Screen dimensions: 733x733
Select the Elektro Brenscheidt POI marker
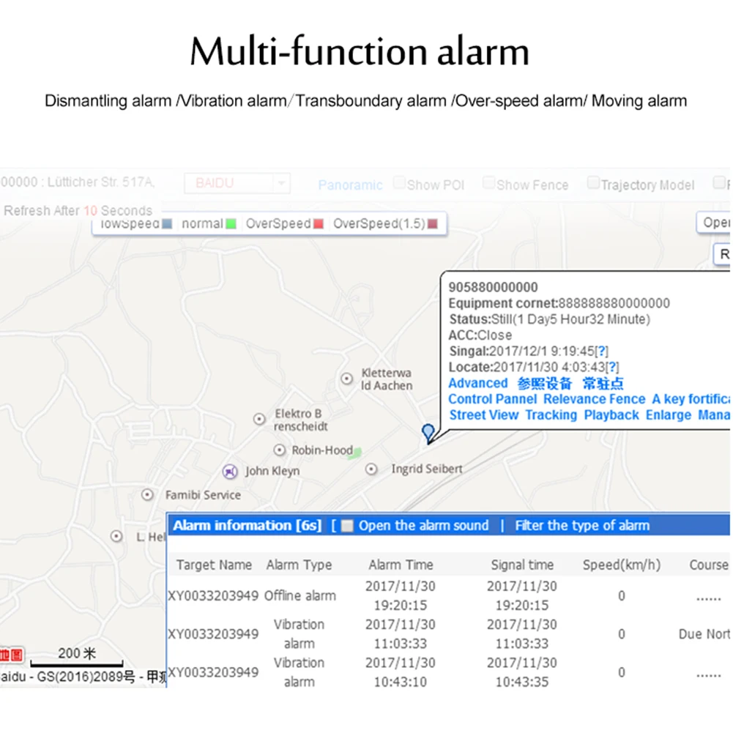(259, 419)
